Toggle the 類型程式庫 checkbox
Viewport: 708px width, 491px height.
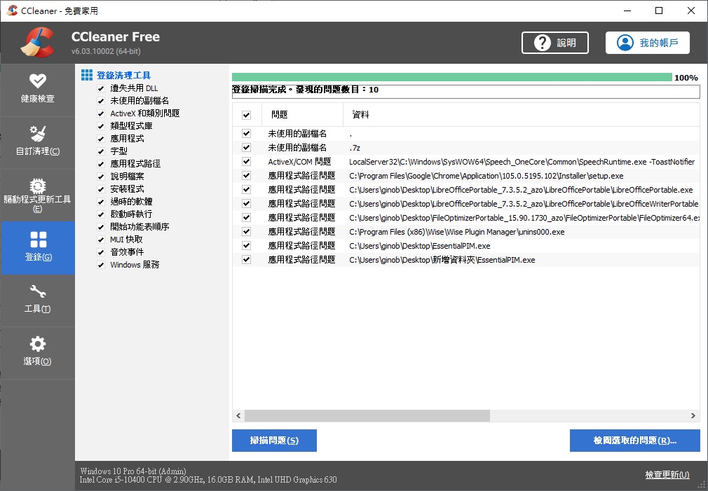coord(101,126)
